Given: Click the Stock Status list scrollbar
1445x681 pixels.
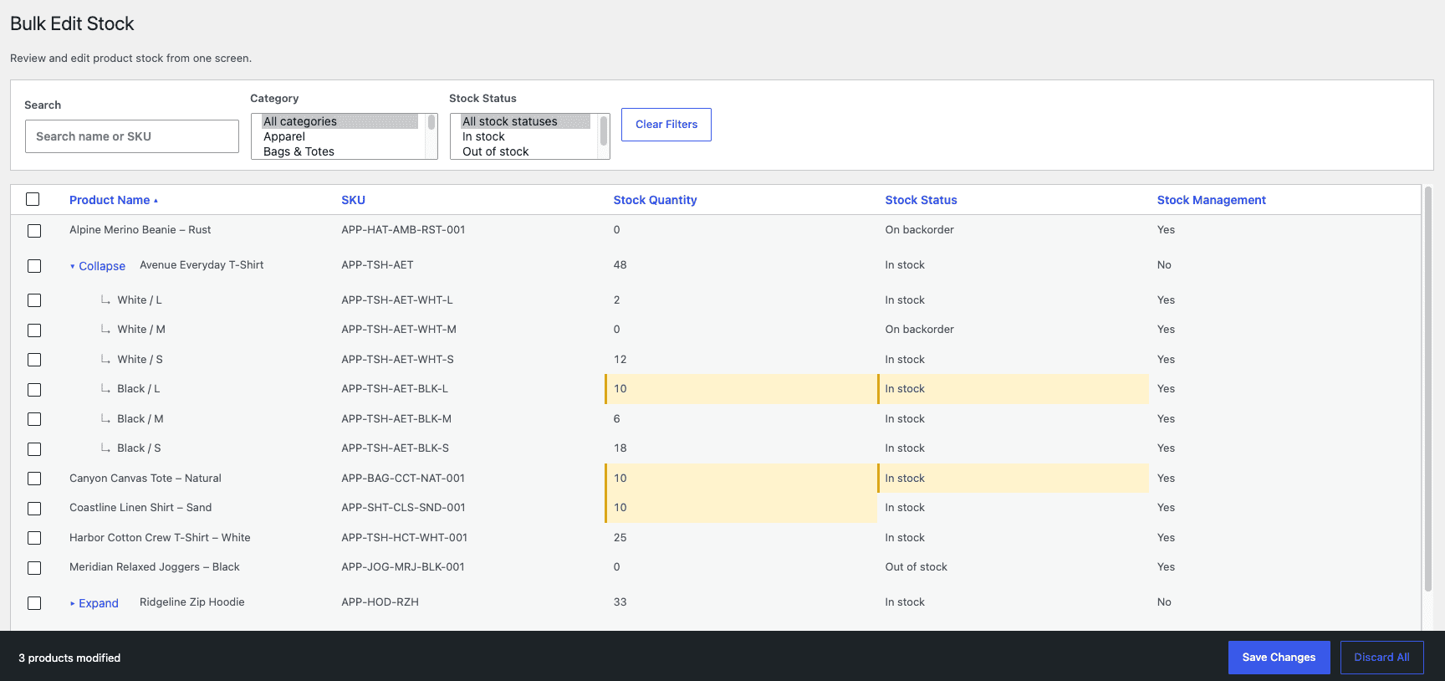Looking at the screenshot, I should pos(604,131).
